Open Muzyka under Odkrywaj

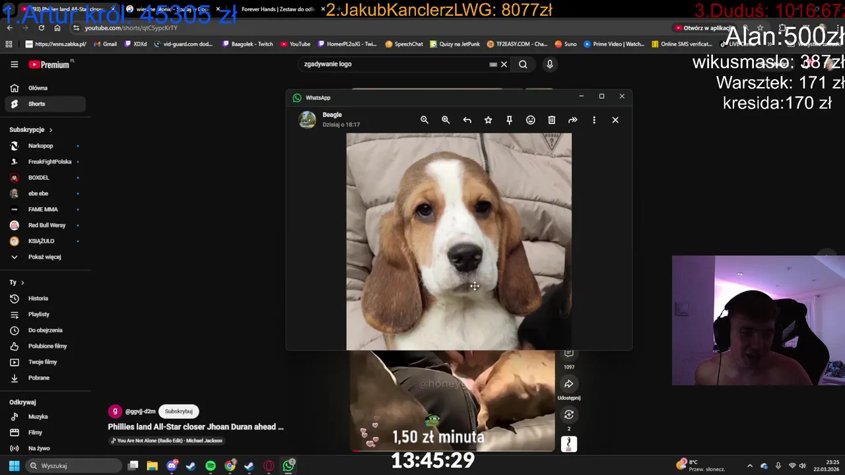[x=45, y=416]
